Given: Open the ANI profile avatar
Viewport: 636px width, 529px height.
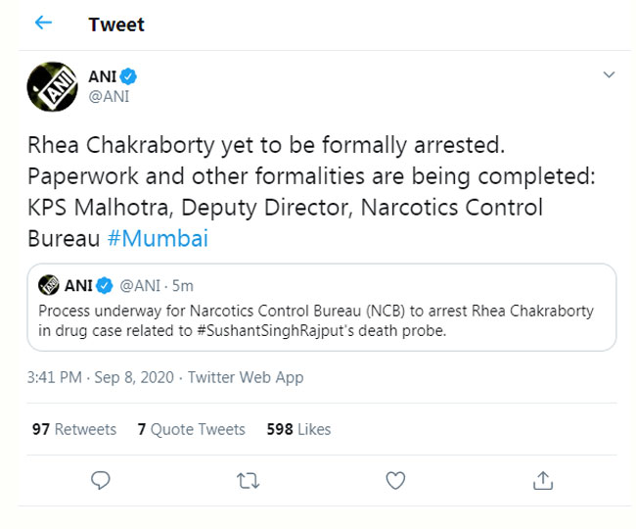Looking at the screenshot, I should tap(52, 87).
